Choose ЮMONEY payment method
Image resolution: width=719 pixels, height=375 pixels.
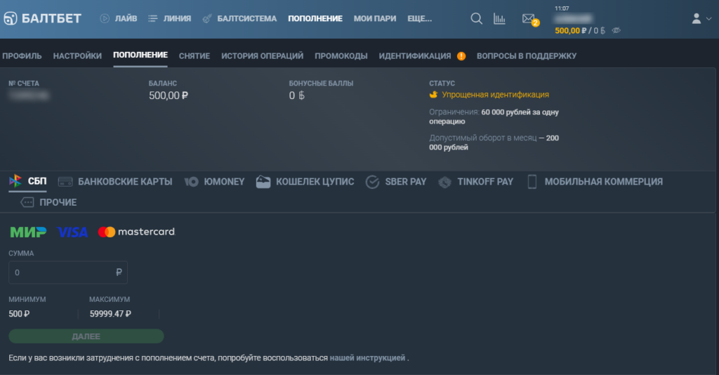coord(224,182)
